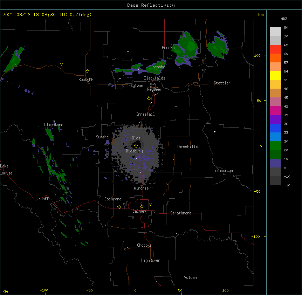Screen dimensions: 302x295
Task: Pick the slate purple 10 dBZ legend swatch
Action: pyautogui.click(x=275, y=163)
